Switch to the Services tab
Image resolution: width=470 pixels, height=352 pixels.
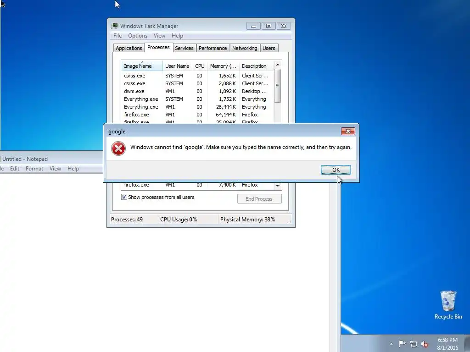(184, 48)
